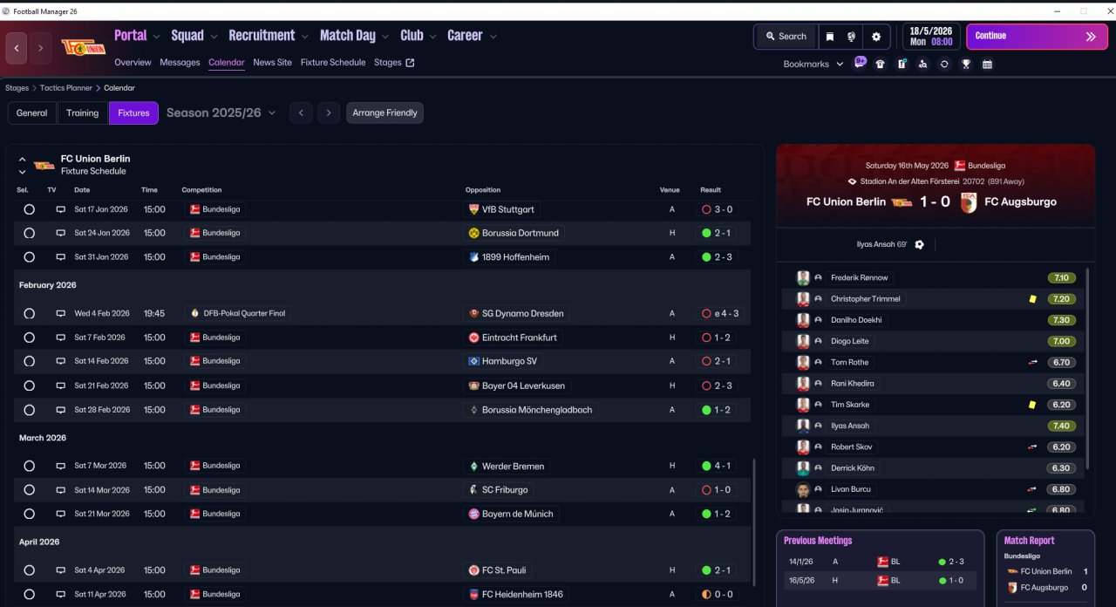The height and width of the screenshot is (607, 1116).
Task: Open the calendar bookmark icon
Action: point(987,64)
